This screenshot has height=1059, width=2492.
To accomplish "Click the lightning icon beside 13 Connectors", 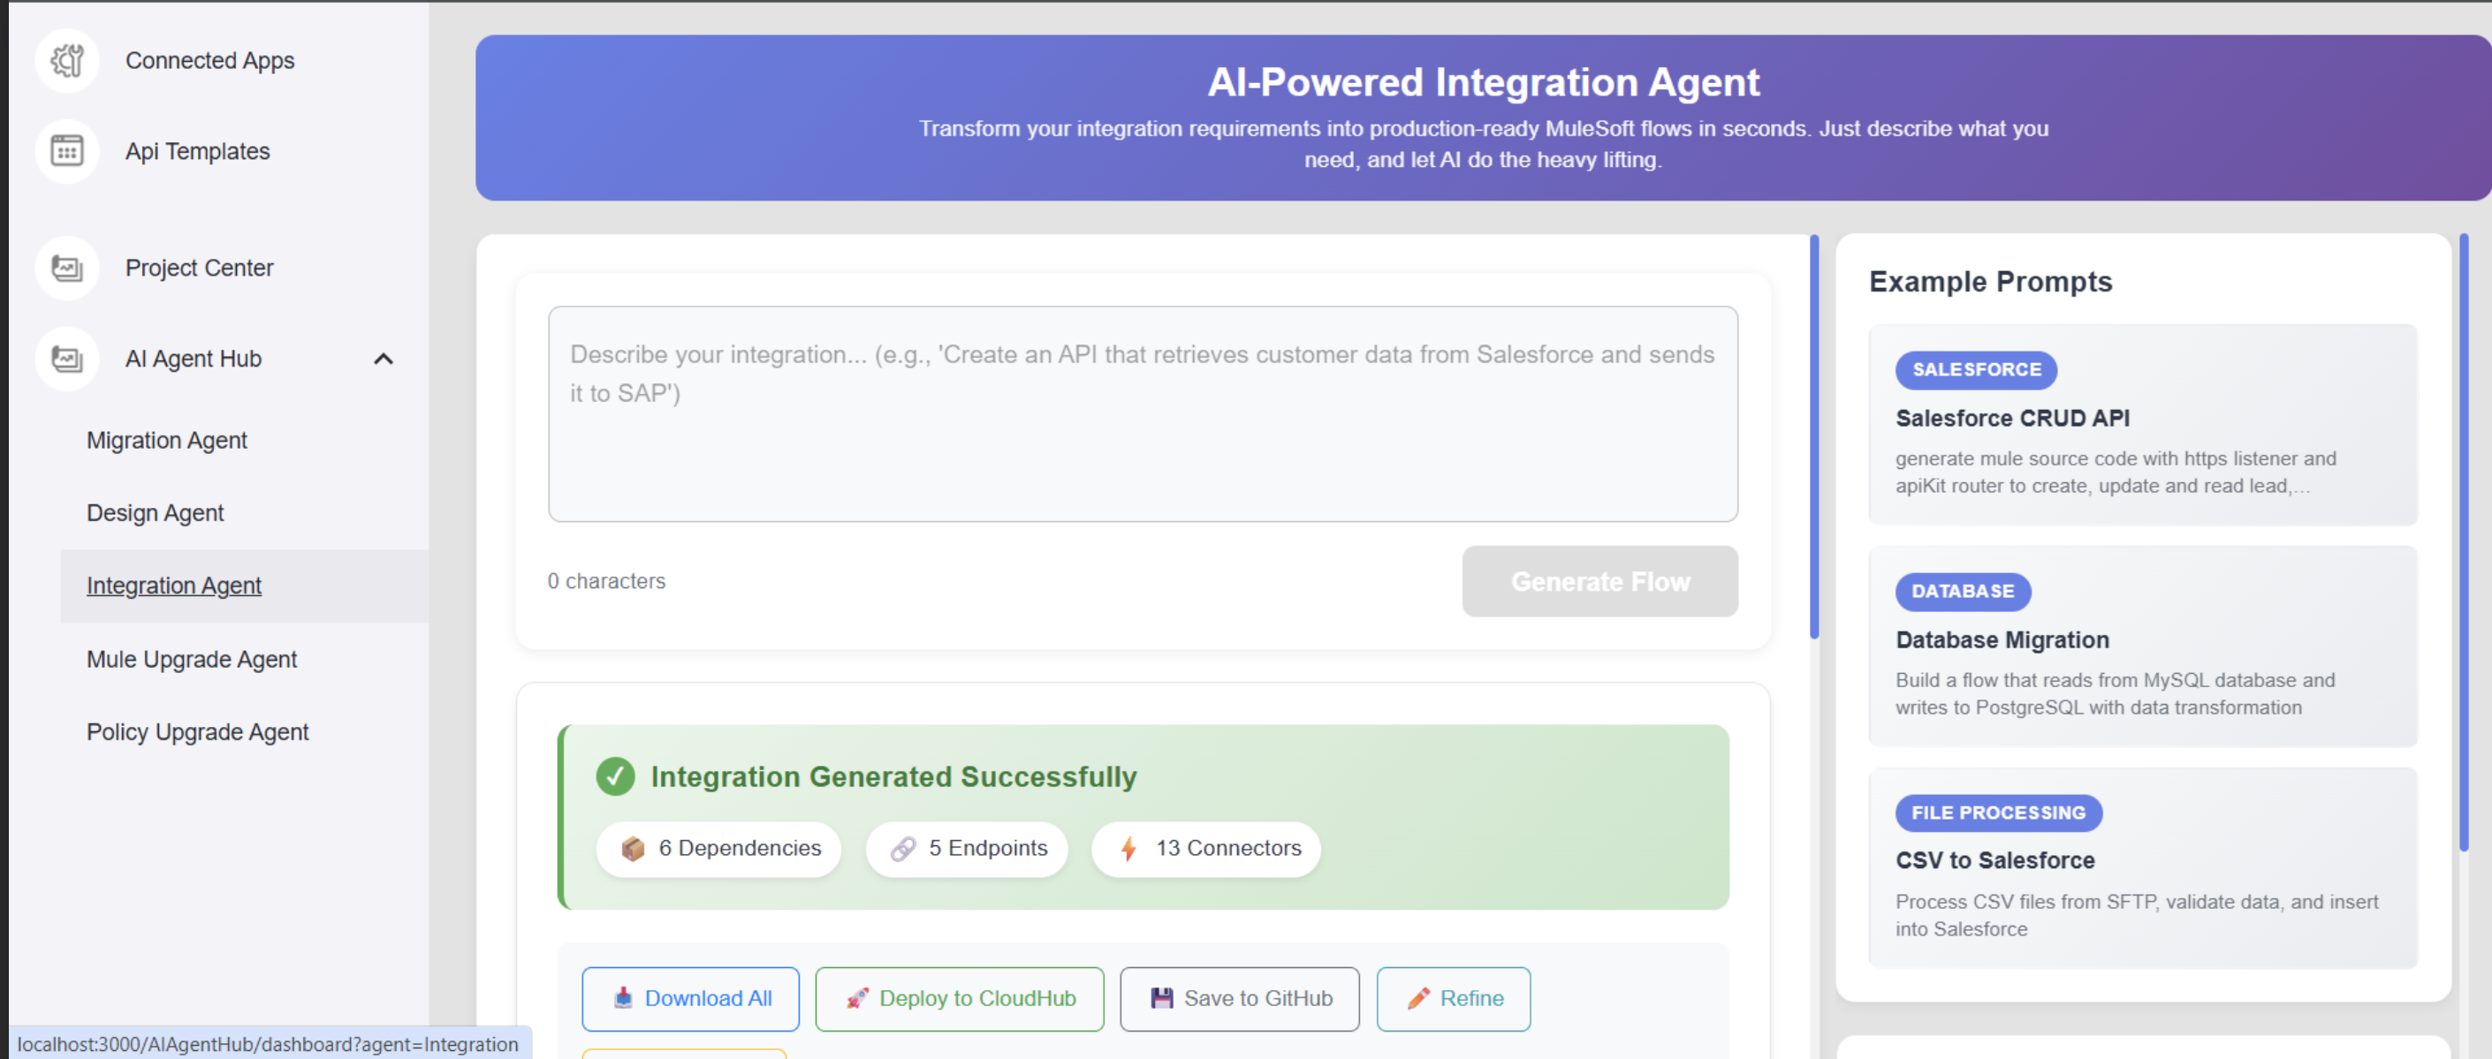I will [1128, 849].
